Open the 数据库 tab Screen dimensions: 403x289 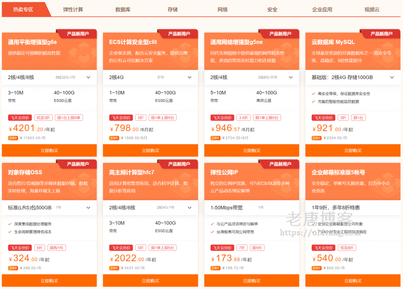[x=123, y=9]
